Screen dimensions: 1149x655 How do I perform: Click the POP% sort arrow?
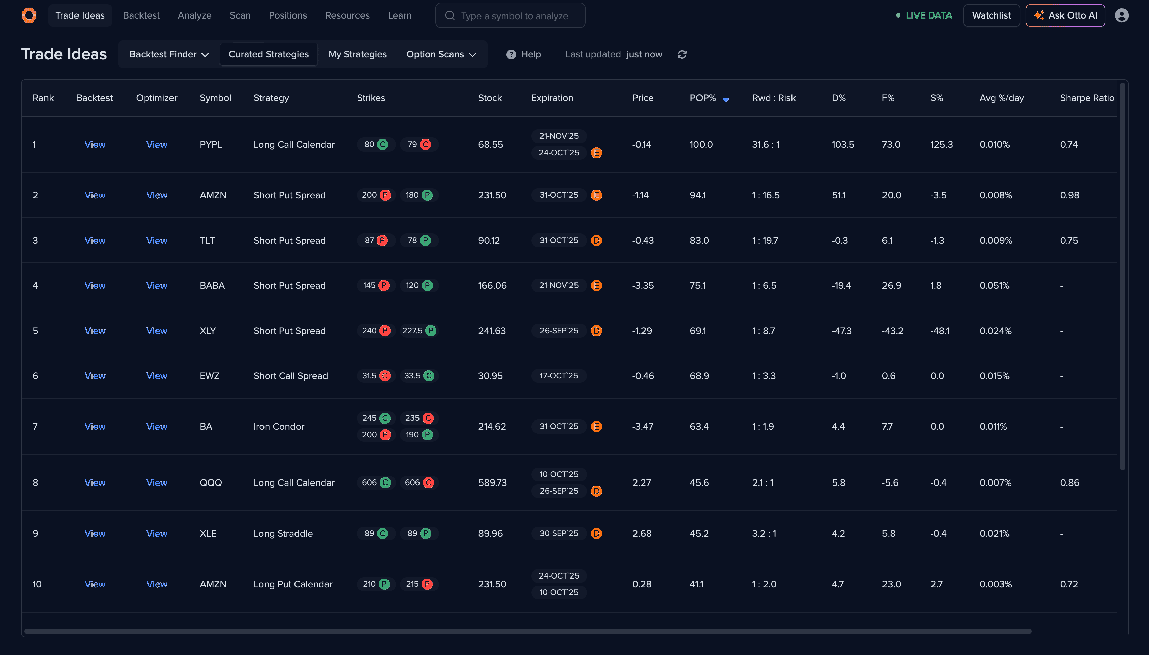coord(726,100)
